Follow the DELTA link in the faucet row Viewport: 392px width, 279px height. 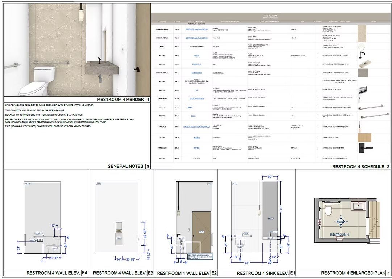click(x=197, y=56)
